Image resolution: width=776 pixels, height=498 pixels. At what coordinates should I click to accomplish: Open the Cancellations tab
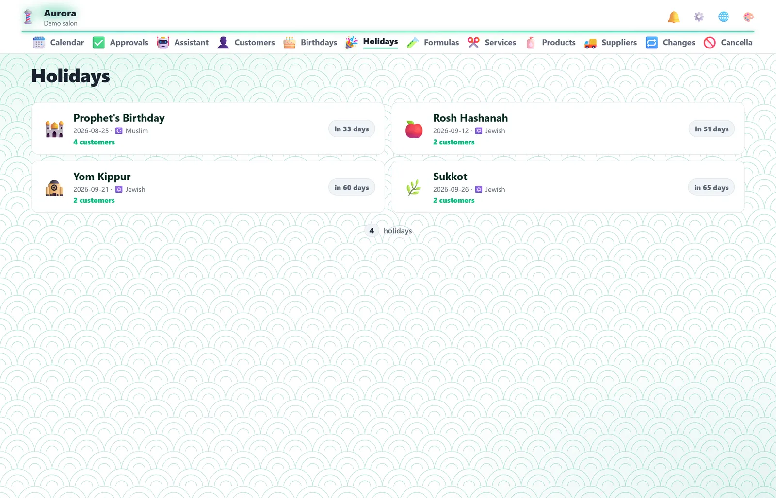728,43
